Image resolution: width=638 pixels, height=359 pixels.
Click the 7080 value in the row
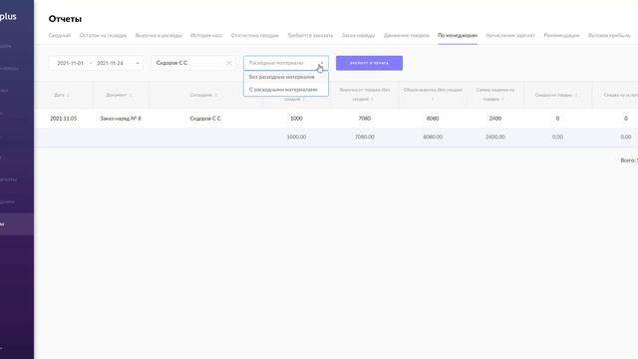coord(364,119)
